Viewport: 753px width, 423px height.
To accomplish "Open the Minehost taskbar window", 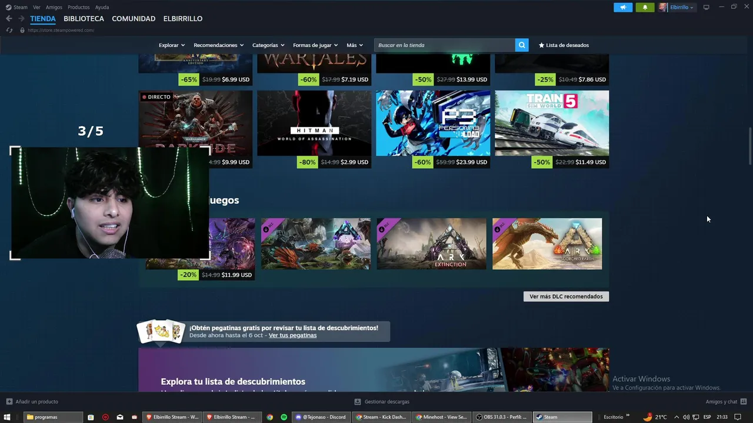I will click(441, 417).
